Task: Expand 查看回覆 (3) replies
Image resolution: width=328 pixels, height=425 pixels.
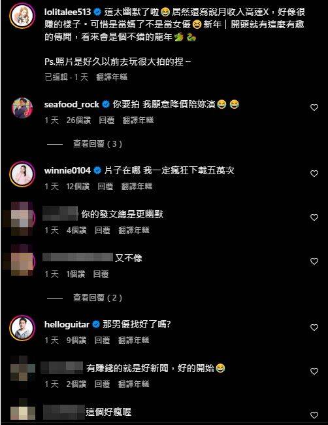Action: 97,144
